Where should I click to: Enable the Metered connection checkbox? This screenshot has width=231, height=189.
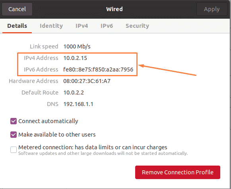click(x=14, y=150)
